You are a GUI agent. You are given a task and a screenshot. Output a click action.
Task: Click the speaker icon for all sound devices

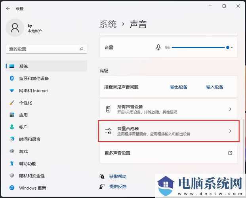(108, 109)
